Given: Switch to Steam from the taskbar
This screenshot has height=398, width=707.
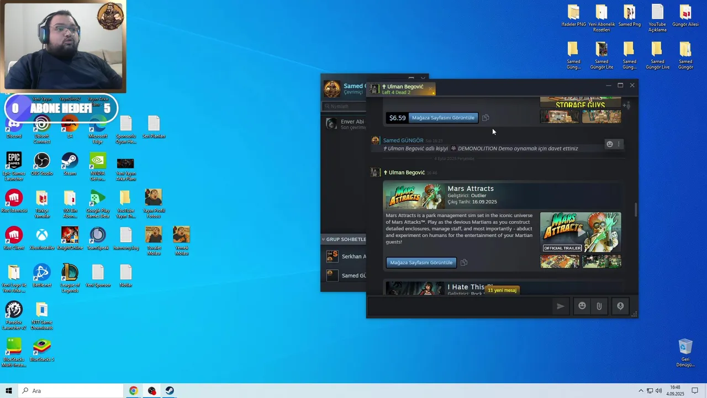Looking at the screenshot, I should [170, 391].
